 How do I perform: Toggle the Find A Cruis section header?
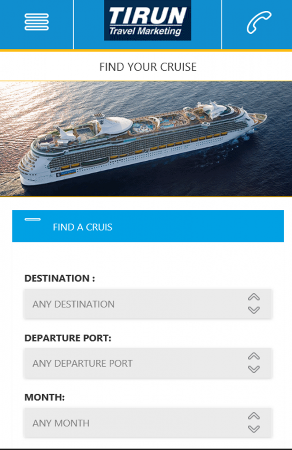pyautogui.click(x=148, y=226)
